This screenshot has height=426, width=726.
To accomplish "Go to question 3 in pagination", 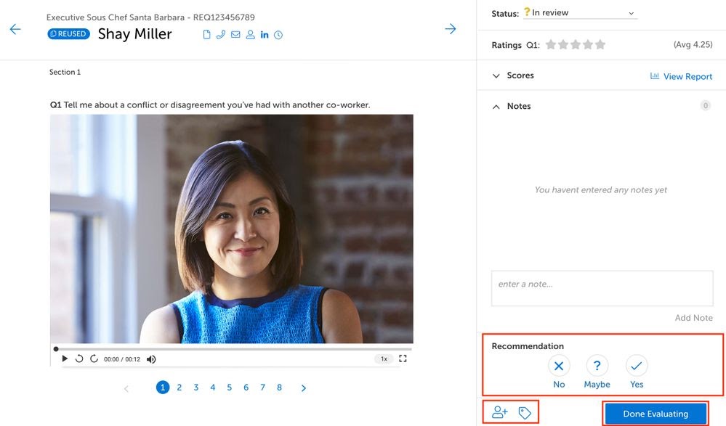I will tap(196, 388).
